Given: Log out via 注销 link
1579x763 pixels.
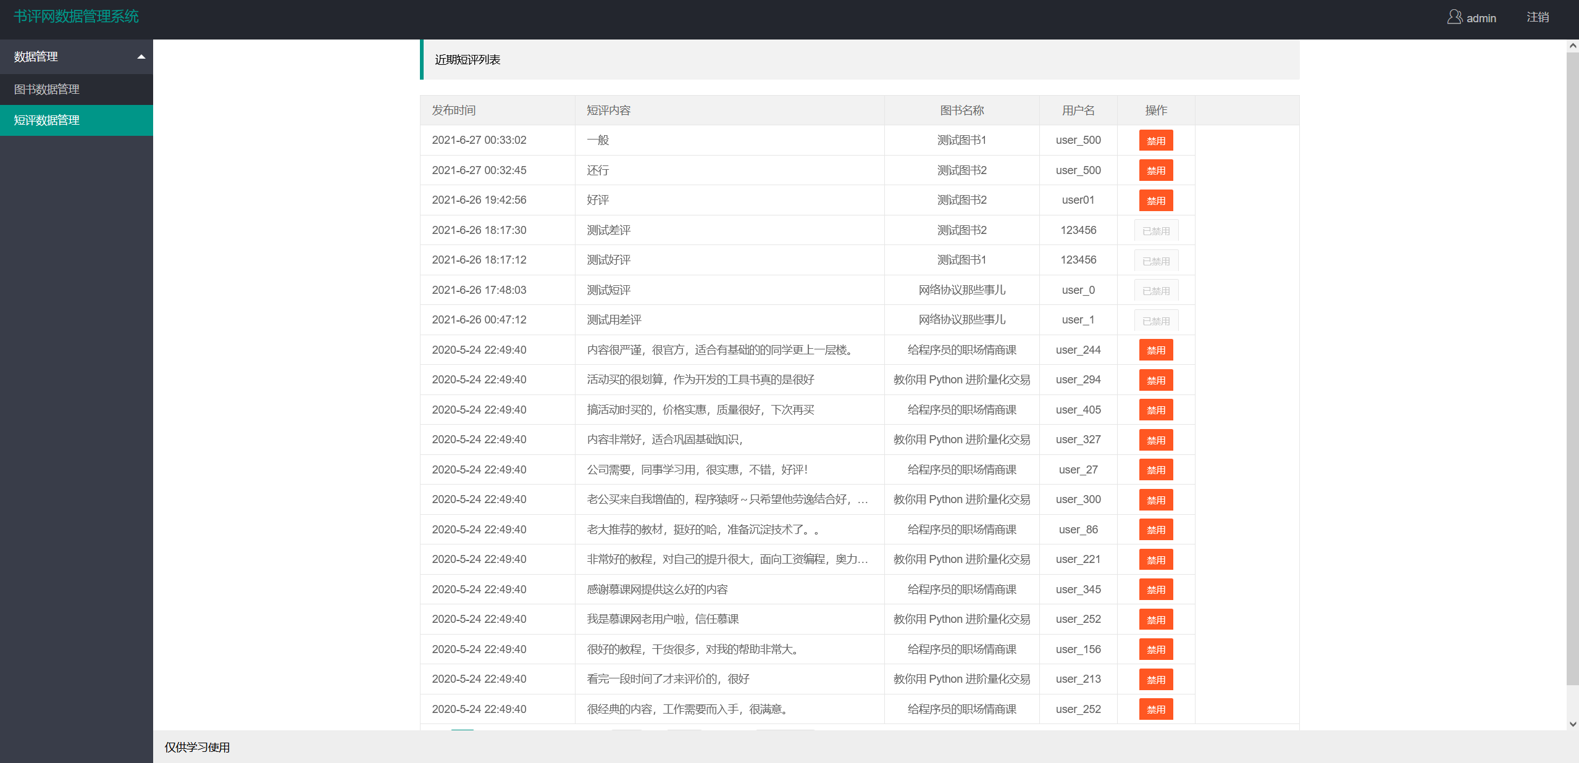Looking at the screenshot, I should click(1538, 17).
